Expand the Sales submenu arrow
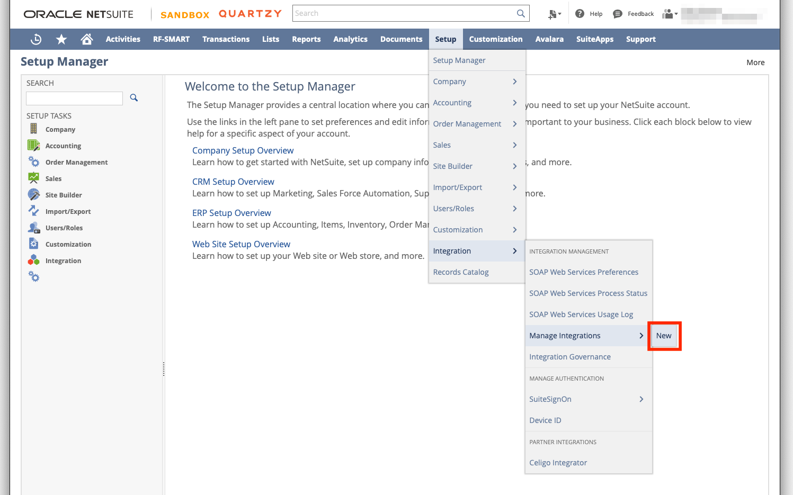The height and width of the screenshot is (495, 793). (x=515, y=145)
